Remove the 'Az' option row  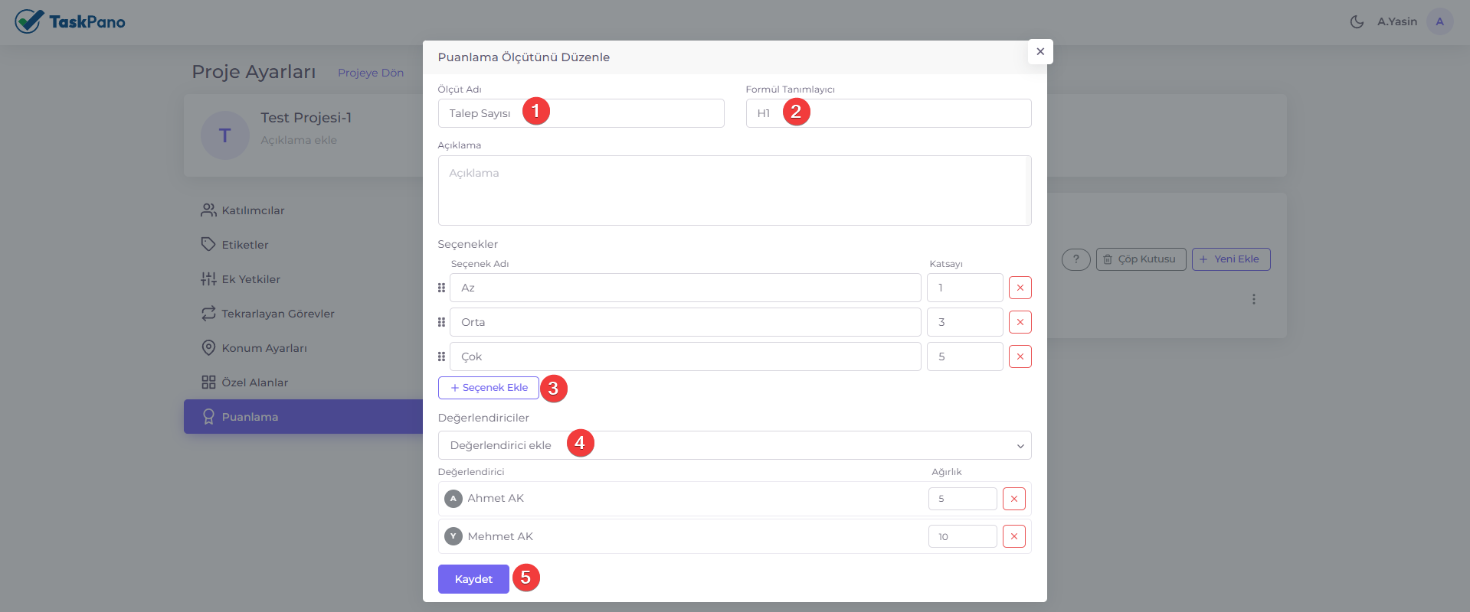[x=1020, y=288]
